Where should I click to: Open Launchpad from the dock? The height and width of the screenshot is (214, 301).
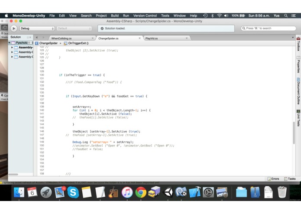tap(46, 192)
